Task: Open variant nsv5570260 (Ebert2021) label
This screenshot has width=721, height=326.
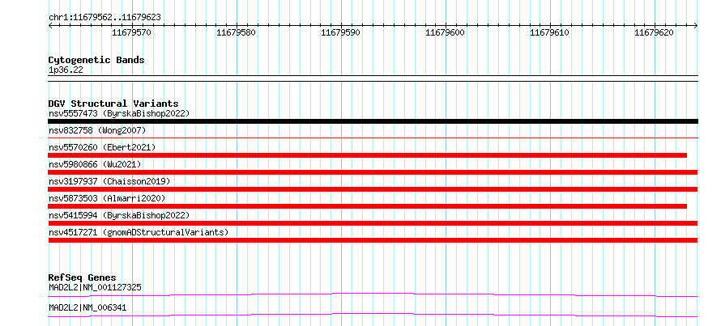Action: tap(102, 147)
